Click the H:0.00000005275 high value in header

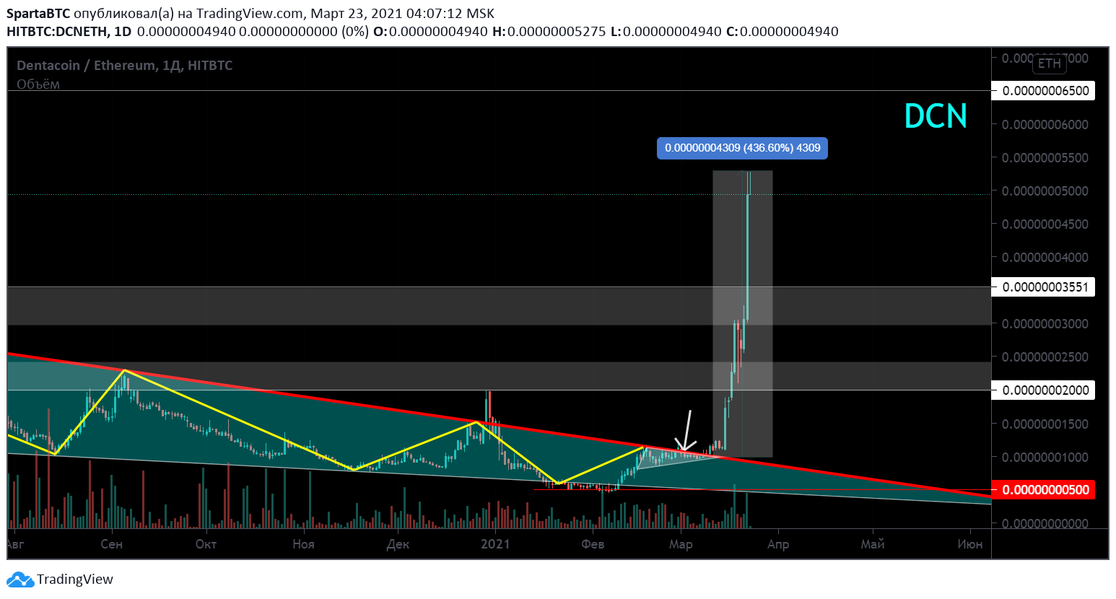tap(549, 32)
